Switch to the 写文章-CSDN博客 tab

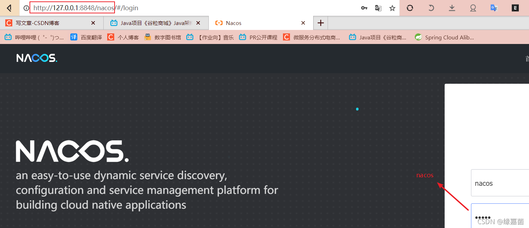pyautogui.click(x=52, y=23)
